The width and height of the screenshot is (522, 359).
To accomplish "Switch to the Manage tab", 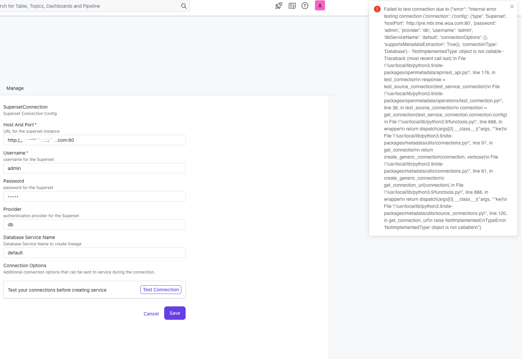I will [x=15, y=88].
